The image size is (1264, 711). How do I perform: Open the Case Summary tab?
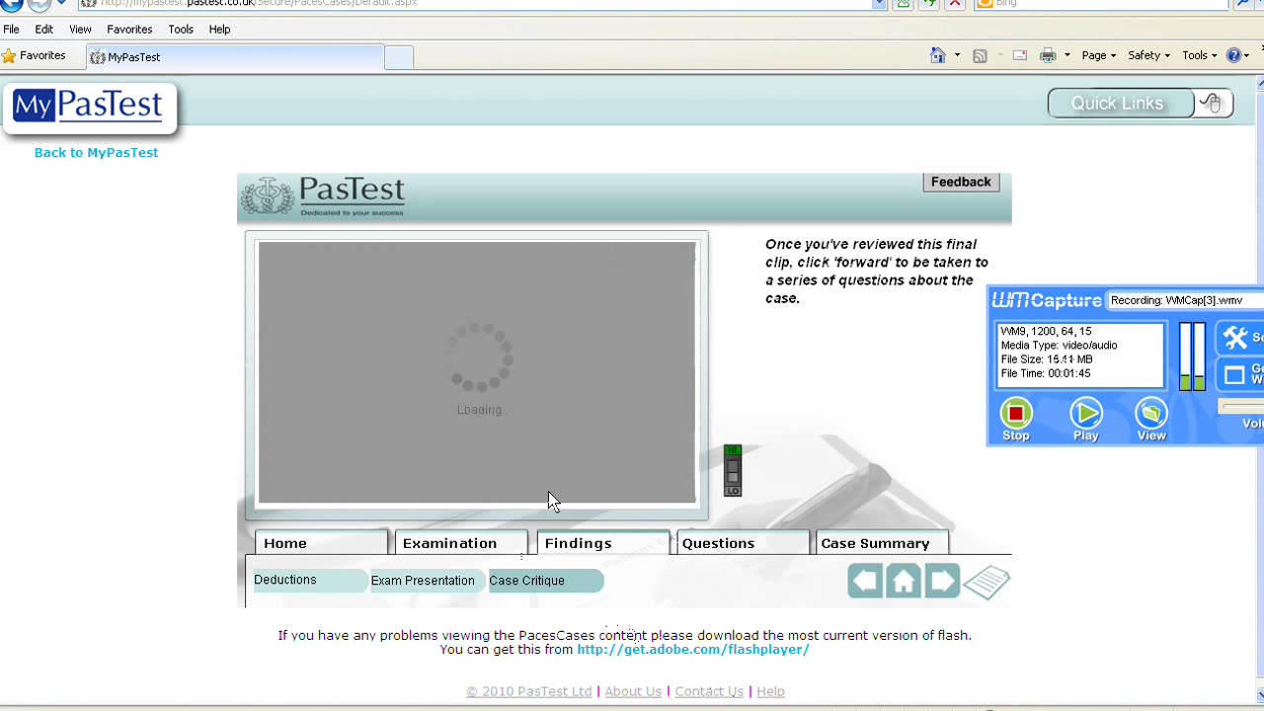(x=882, y=543)
